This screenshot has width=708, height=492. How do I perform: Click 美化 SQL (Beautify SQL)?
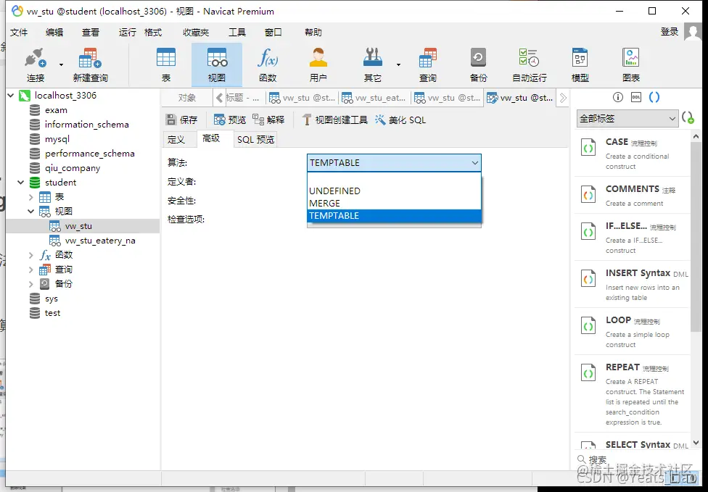(400, 120)
